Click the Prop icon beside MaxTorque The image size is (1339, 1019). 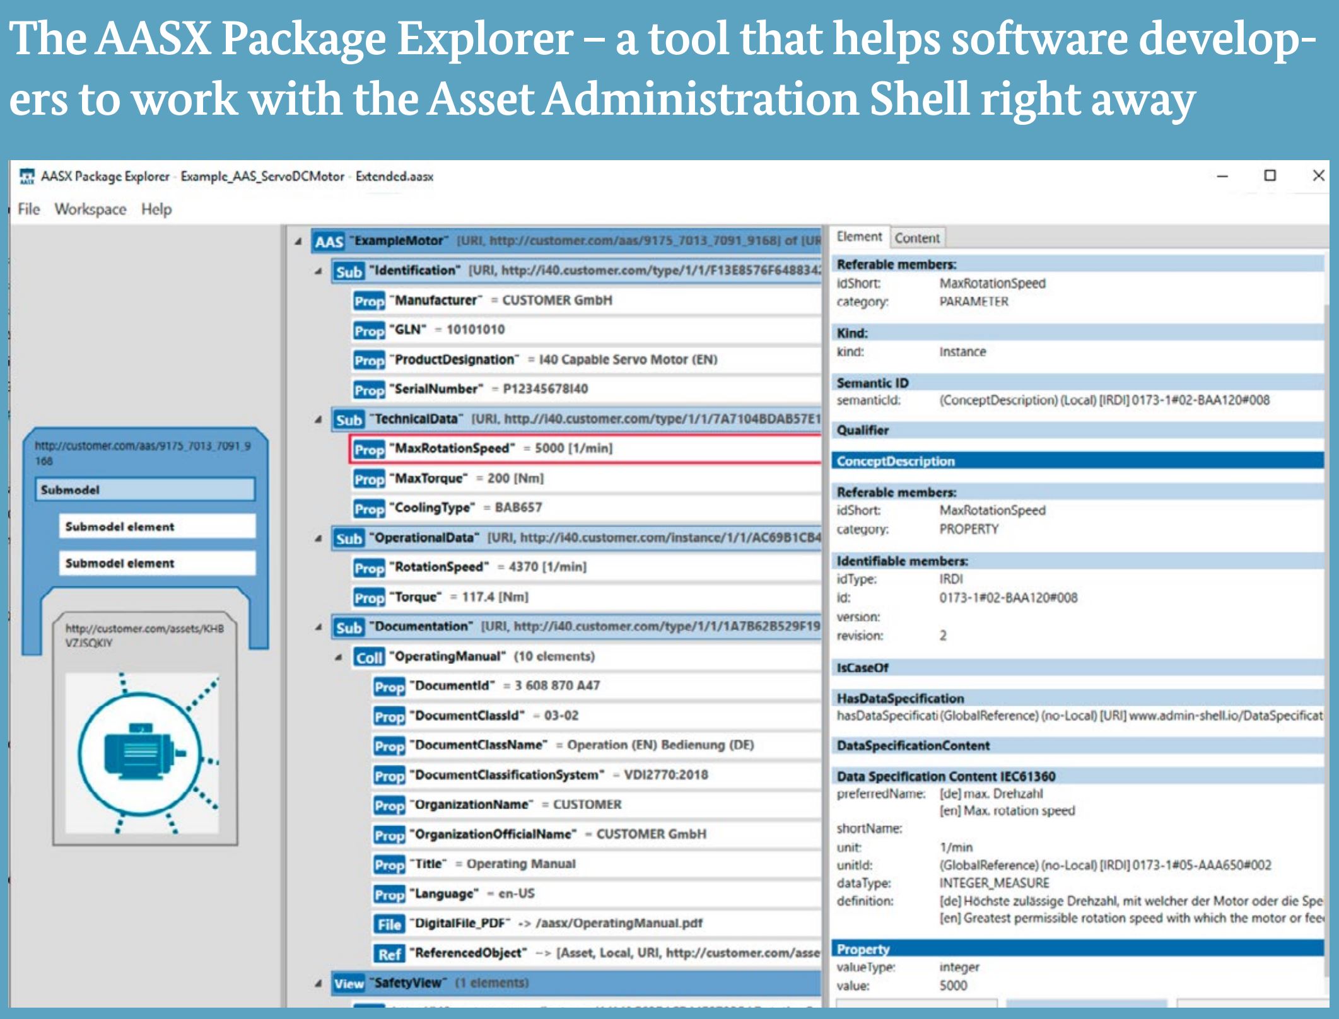(x=369, y=479)
